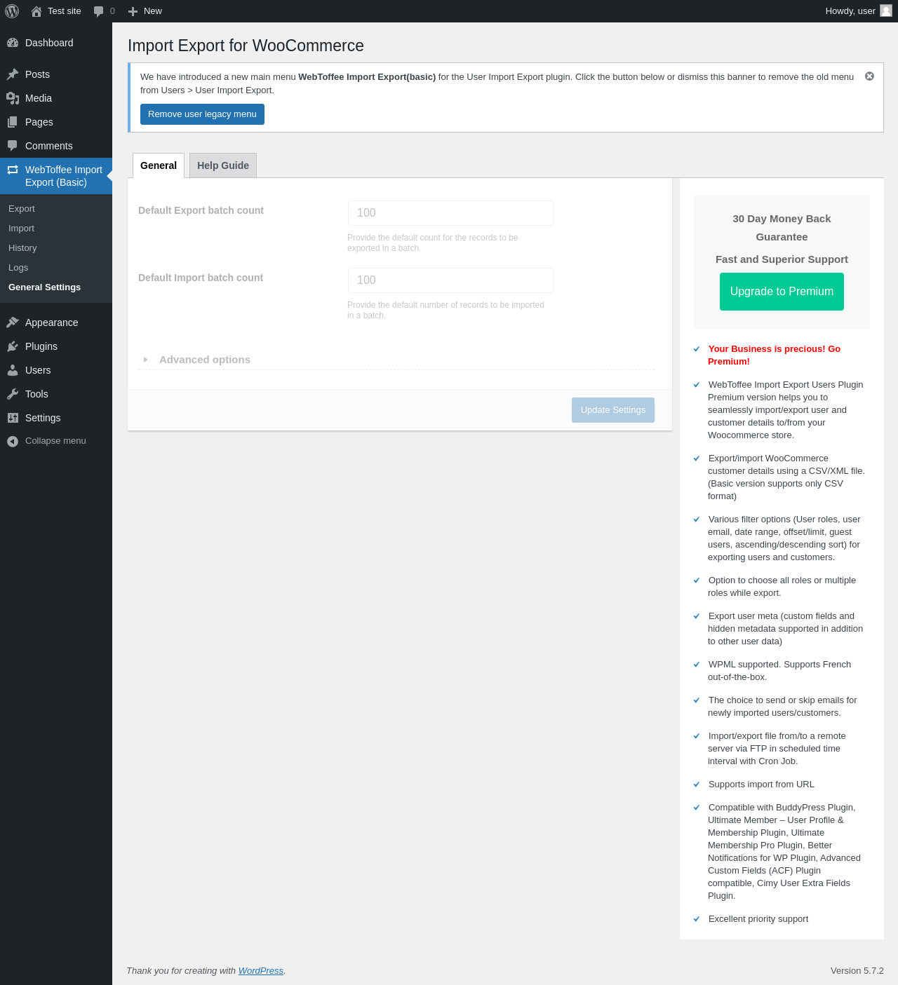898x985 pixels.
Task: Click the Settings sliders icon
Action: [13, 418]
